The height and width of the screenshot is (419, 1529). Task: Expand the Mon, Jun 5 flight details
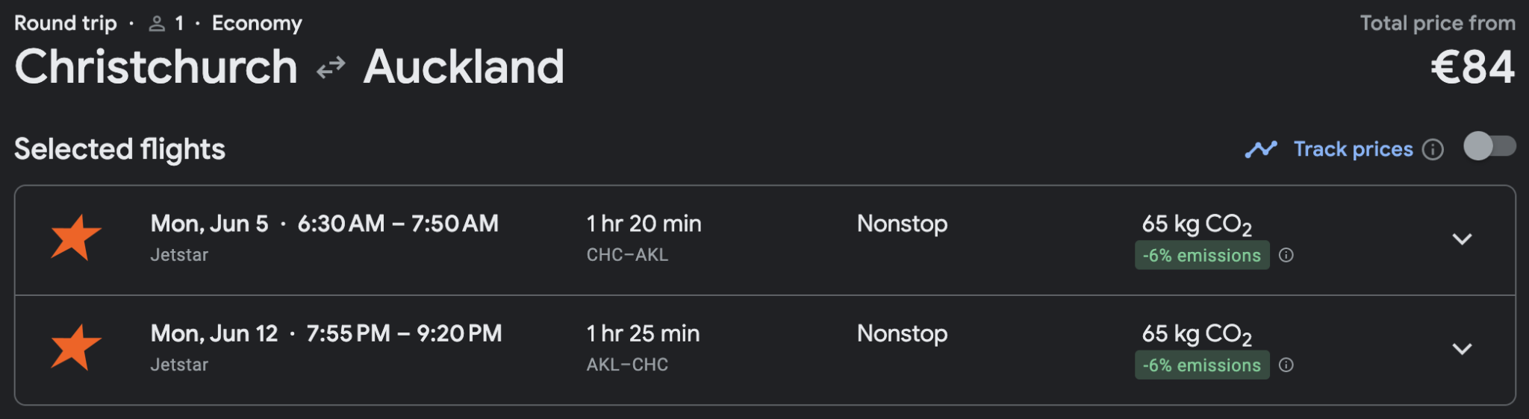[x=1461, y=239]
